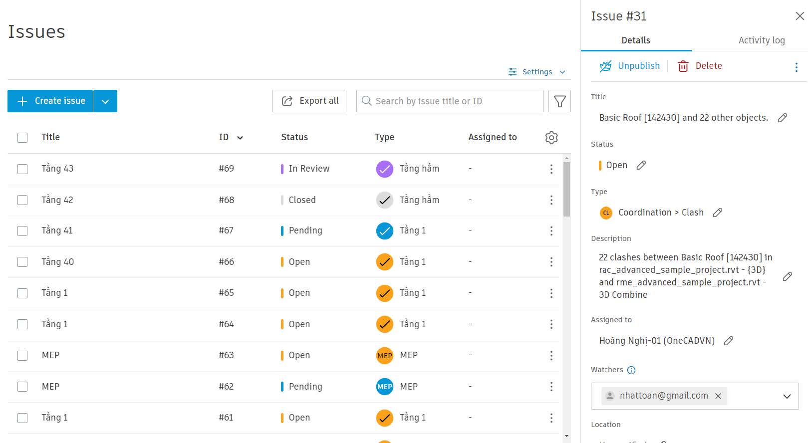Viewport: 808px width, 443px height.
Task: Select the Details tab
Action: click(x=636, y=40)
